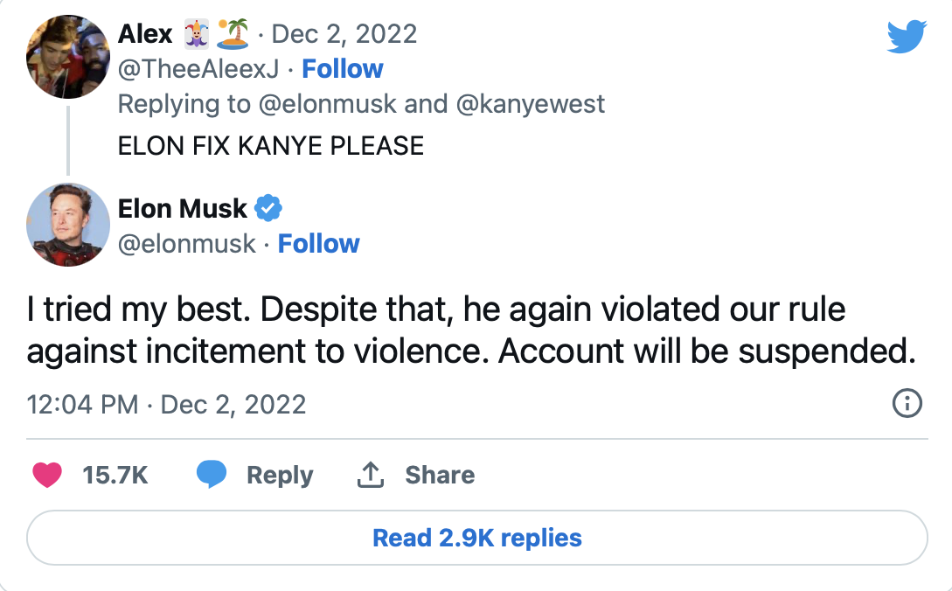This screenshot has width=952, height=591.
Task: Click the Reply text label
Action: point(280,475)
